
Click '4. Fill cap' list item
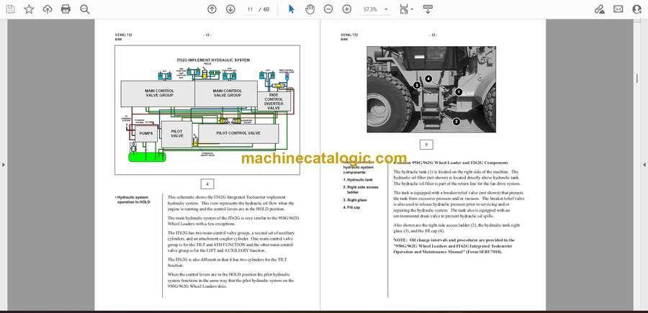tap(351, 208)
